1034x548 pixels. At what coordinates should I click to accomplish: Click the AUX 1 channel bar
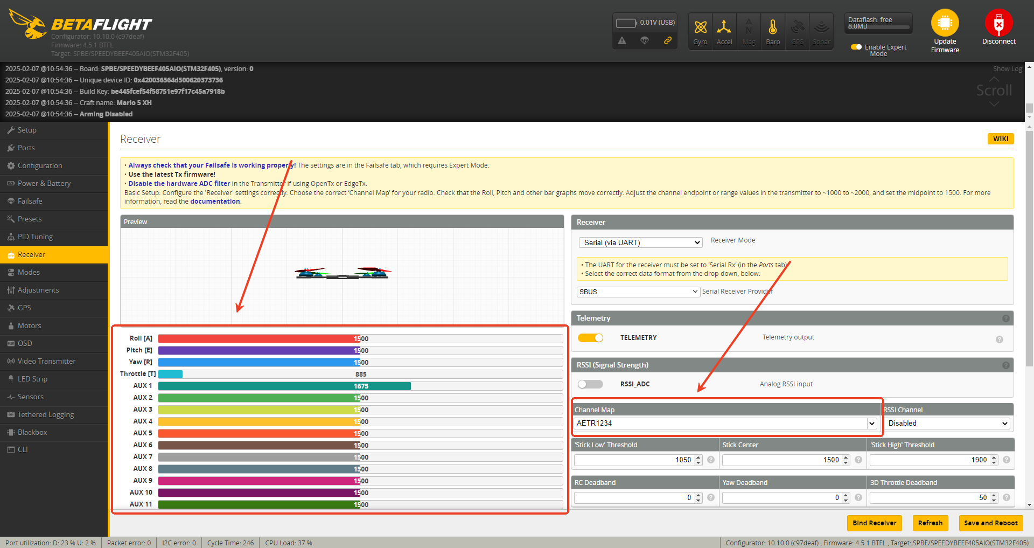tap(360, 386)
